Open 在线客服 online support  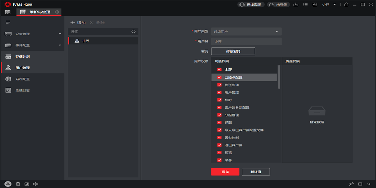tap(251, 4)
